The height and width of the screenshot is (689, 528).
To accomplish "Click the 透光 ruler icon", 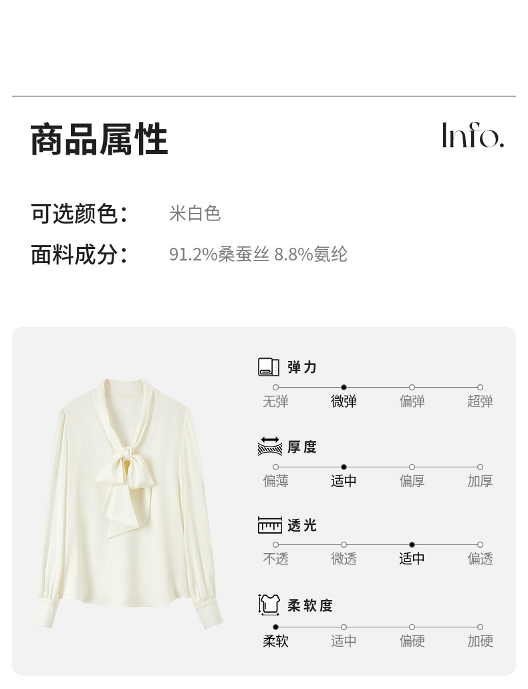I will coord(270,525).
